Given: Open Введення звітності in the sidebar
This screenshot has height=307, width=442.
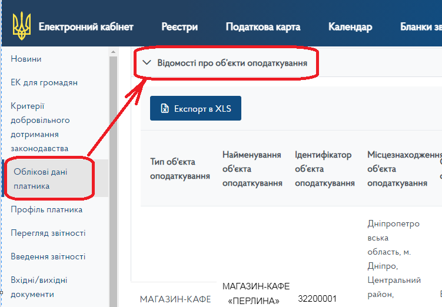Looking at the screenshot, I should coord(48,256).
